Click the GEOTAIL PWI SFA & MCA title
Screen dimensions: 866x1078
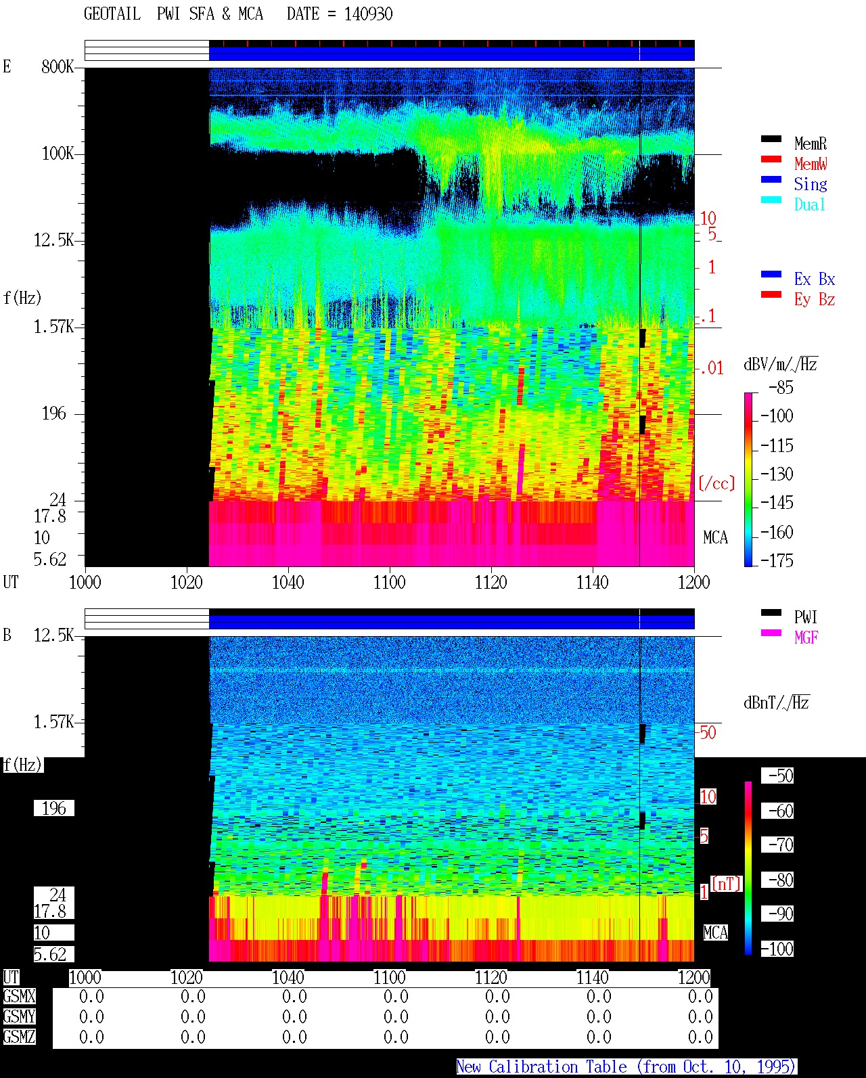(x=173, y=14)
